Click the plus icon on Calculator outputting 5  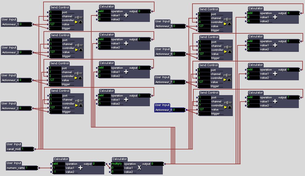click(x=275, y=45)
